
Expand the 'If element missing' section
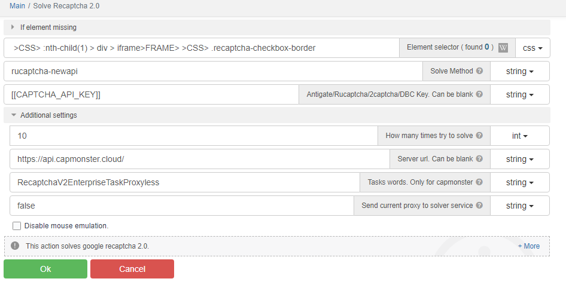click(277, 27)
